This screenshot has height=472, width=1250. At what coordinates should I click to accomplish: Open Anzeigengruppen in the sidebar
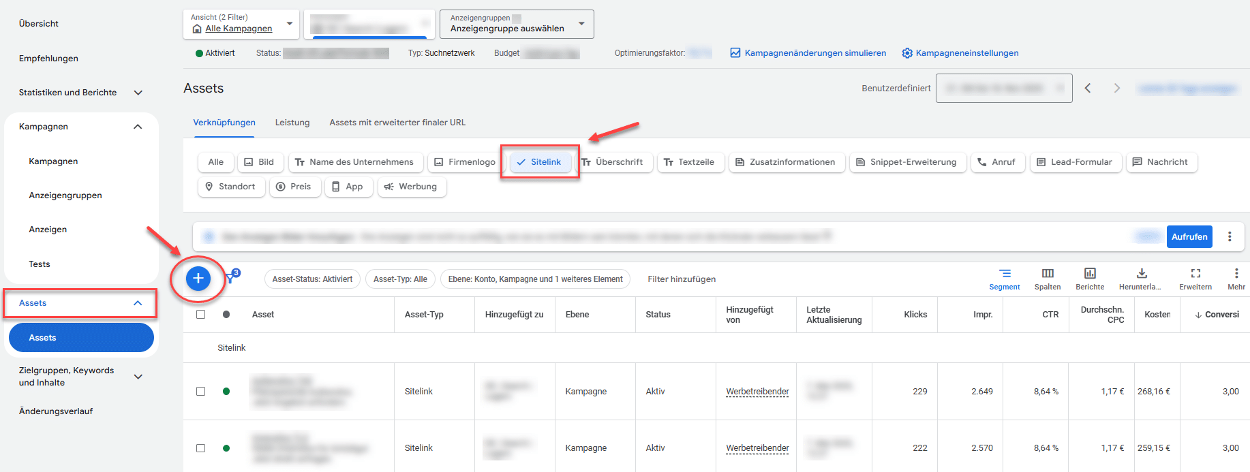65,195
